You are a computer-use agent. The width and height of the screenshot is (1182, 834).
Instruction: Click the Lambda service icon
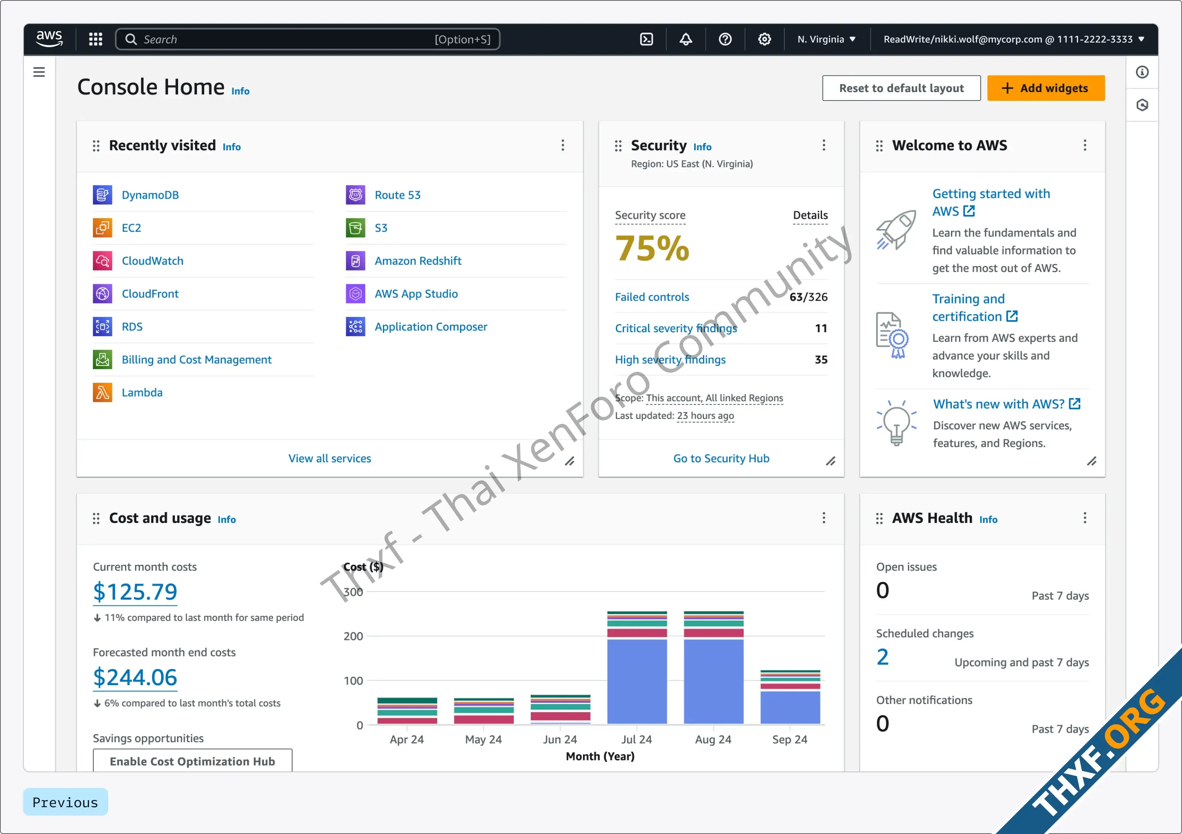102,392
